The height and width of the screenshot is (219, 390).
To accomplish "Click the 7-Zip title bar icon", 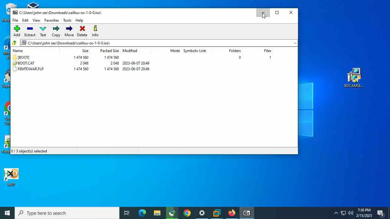I will pyautogui.click(x=15, y=12).
